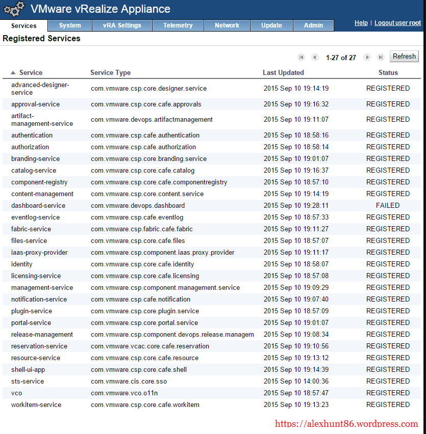Select the approval-service row name
Image resolution: width=426 pixels, height=434 pixels.
36,104
